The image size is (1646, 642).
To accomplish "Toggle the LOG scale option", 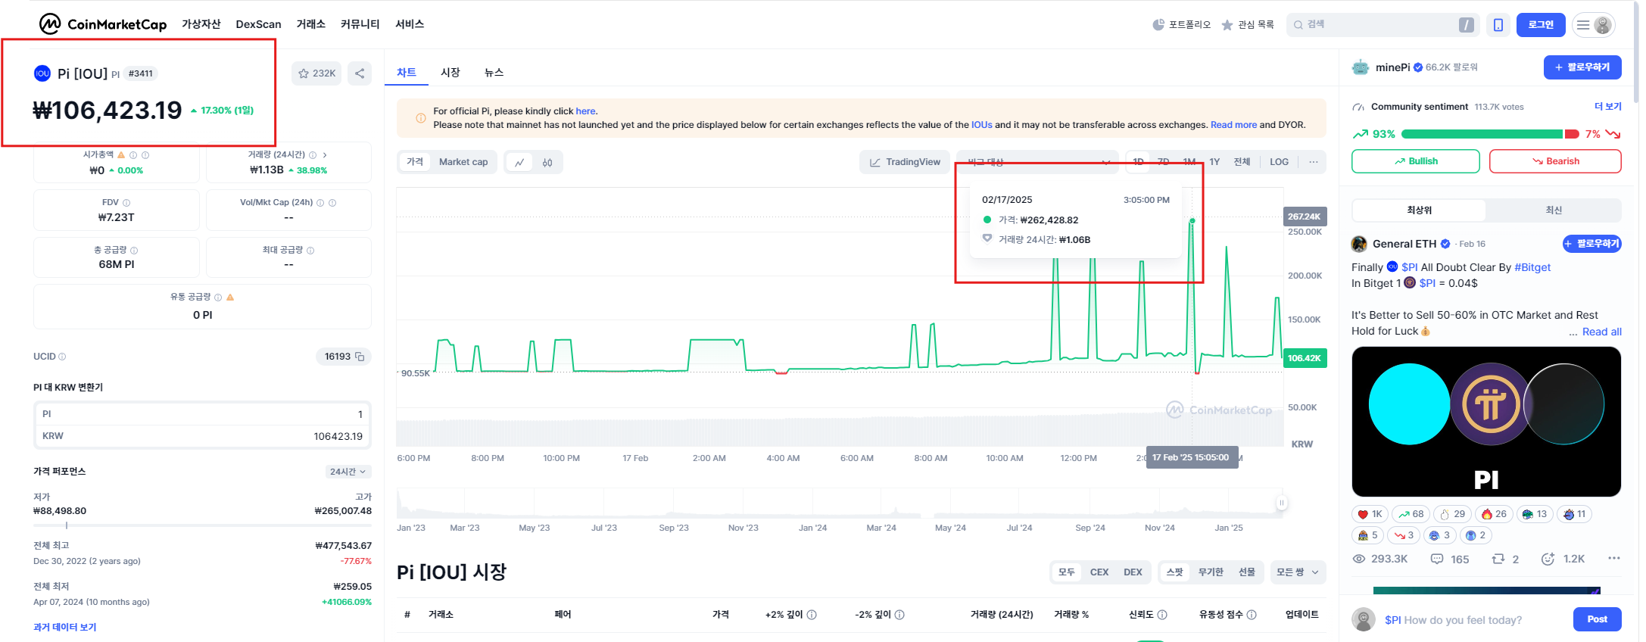I will [1279, 162].
